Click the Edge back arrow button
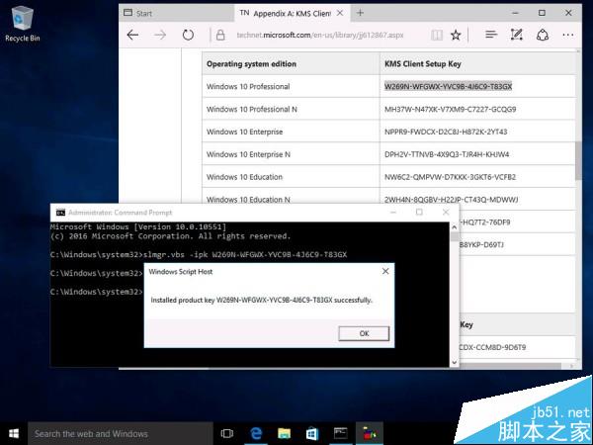This screenshot has width=593, height=445. 132,35
